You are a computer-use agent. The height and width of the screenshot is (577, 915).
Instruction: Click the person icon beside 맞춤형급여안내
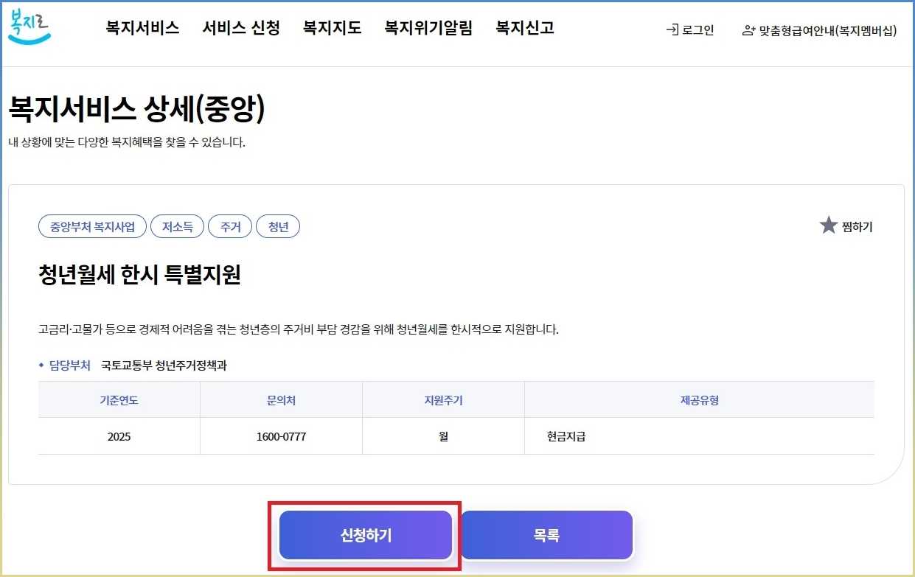coord(748,30)
